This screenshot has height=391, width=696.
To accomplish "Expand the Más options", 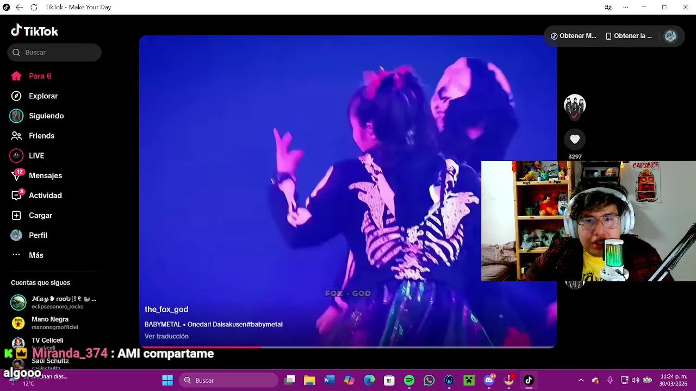I will coord(36,255).
